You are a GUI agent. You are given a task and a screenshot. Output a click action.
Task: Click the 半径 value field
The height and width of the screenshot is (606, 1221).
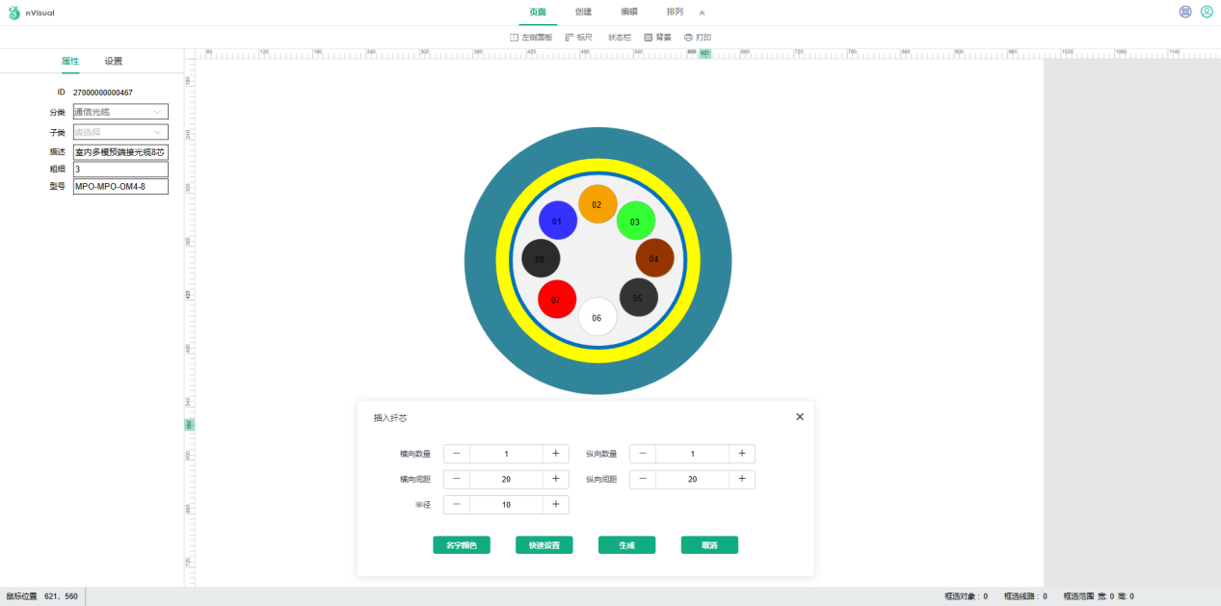point(506,504)
